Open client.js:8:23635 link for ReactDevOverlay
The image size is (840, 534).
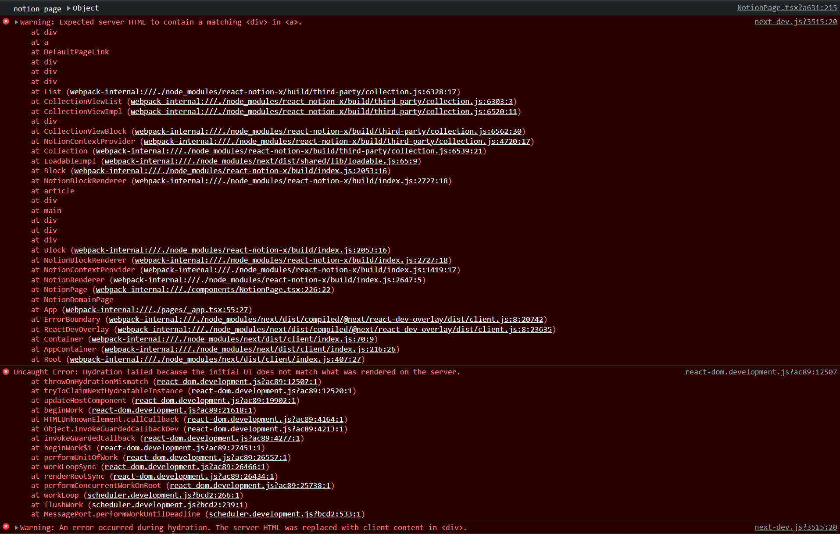tap(335, 329)
